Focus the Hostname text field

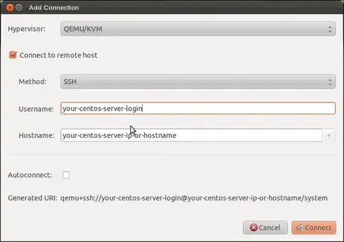coord(191,135)
